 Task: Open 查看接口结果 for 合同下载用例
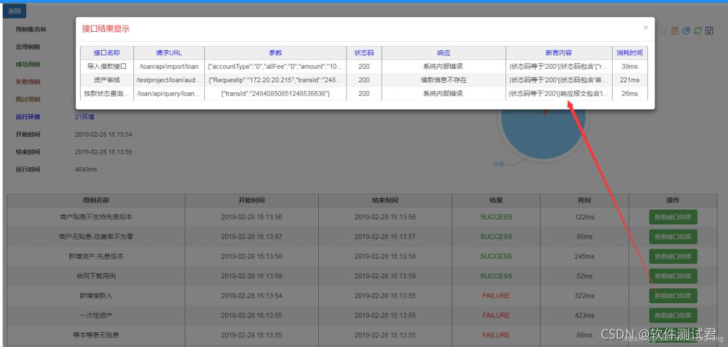[673, 276]
